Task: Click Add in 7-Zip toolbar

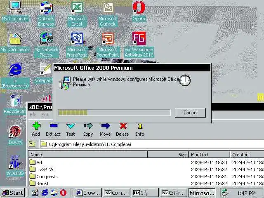Action: click(36, 129)
